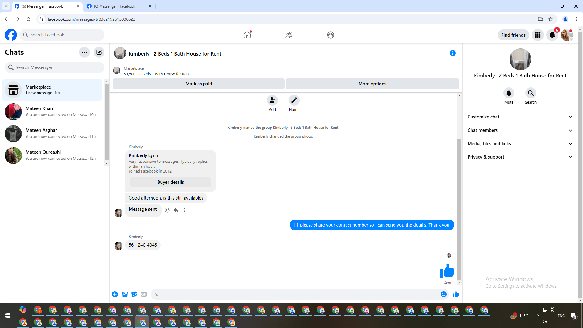Attach a file with the photo icon
The height and width of the screenshot is (328, 583).
[x=124, y=294]
